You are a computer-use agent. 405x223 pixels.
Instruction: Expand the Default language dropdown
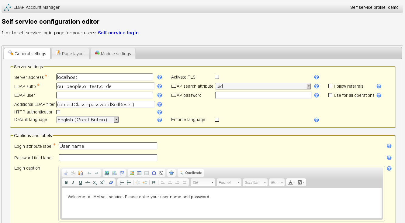[88, 120]
